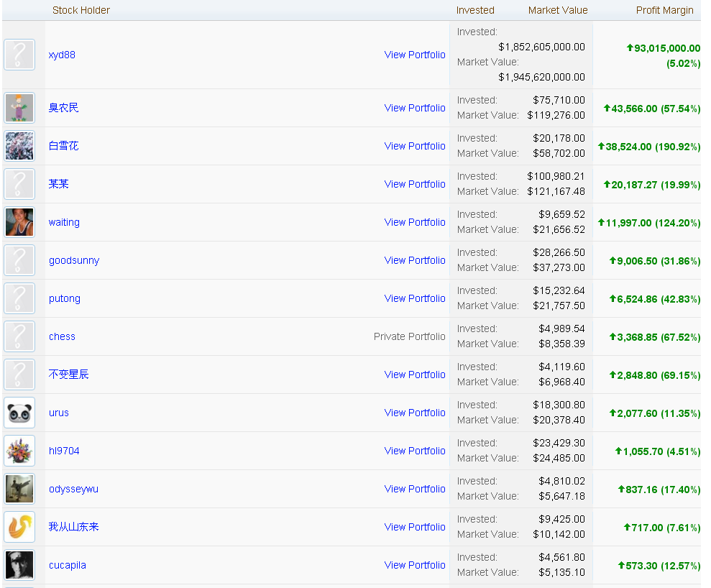Click the Private Portfolio label for chess

pyautogui.click(x=410, y=336)
